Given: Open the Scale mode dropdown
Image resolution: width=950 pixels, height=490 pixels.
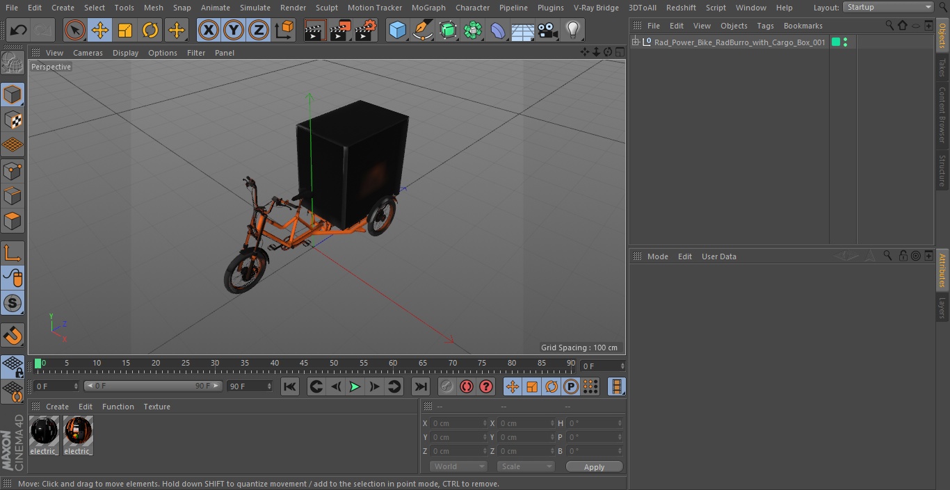Looking at the screenshot, I should click(526, 466).
